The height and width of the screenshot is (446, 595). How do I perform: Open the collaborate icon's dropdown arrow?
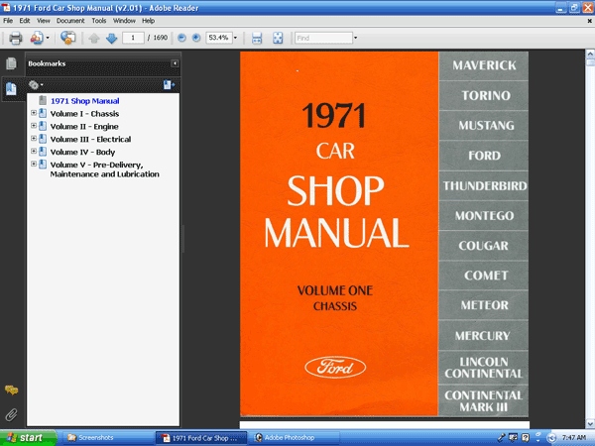48,38
